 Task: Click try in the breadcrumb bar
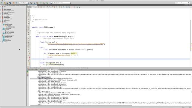point(48,68)
